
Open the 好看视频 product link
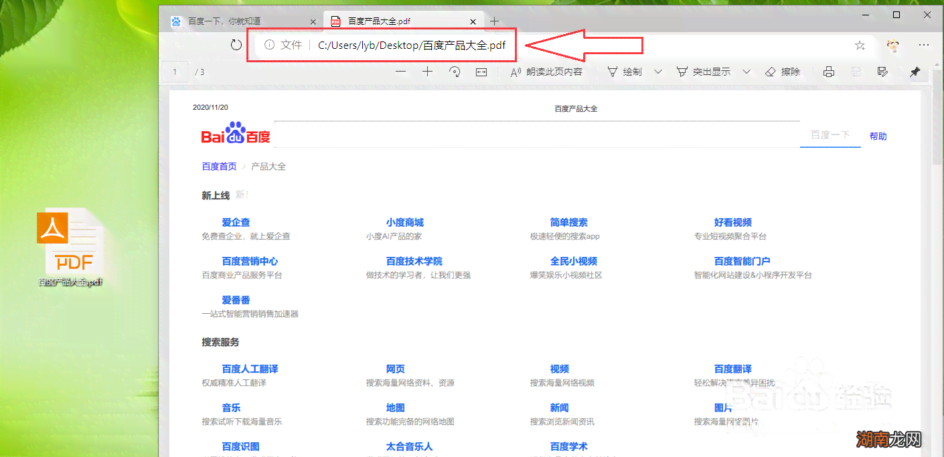click(732, 222)
